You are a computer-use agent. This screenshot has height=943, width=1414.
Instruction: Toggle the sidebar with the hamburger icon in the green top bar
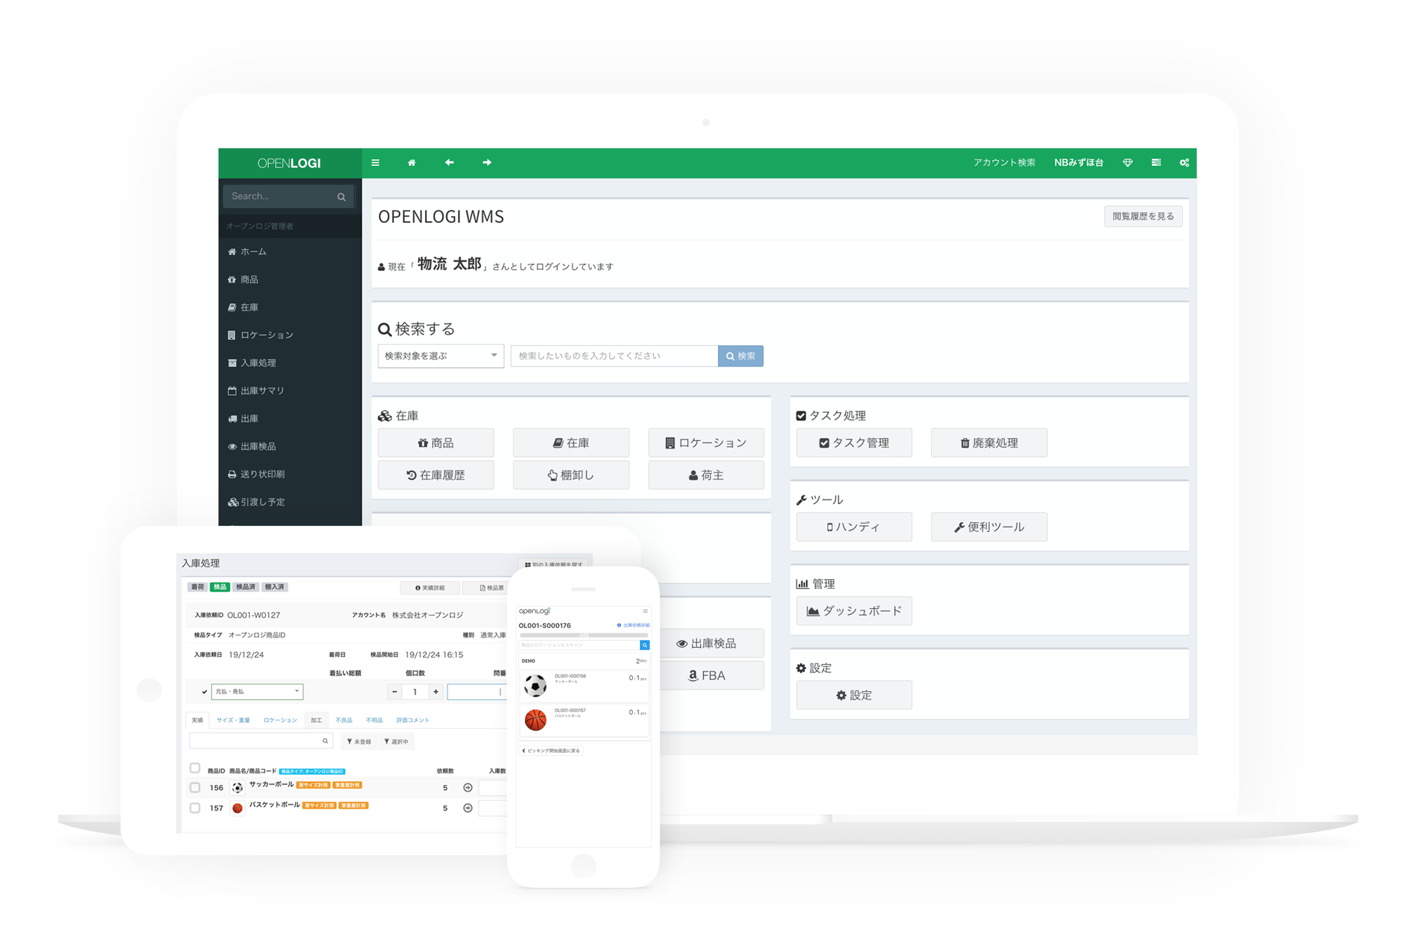pyautogui.click(x=375, y=162)
